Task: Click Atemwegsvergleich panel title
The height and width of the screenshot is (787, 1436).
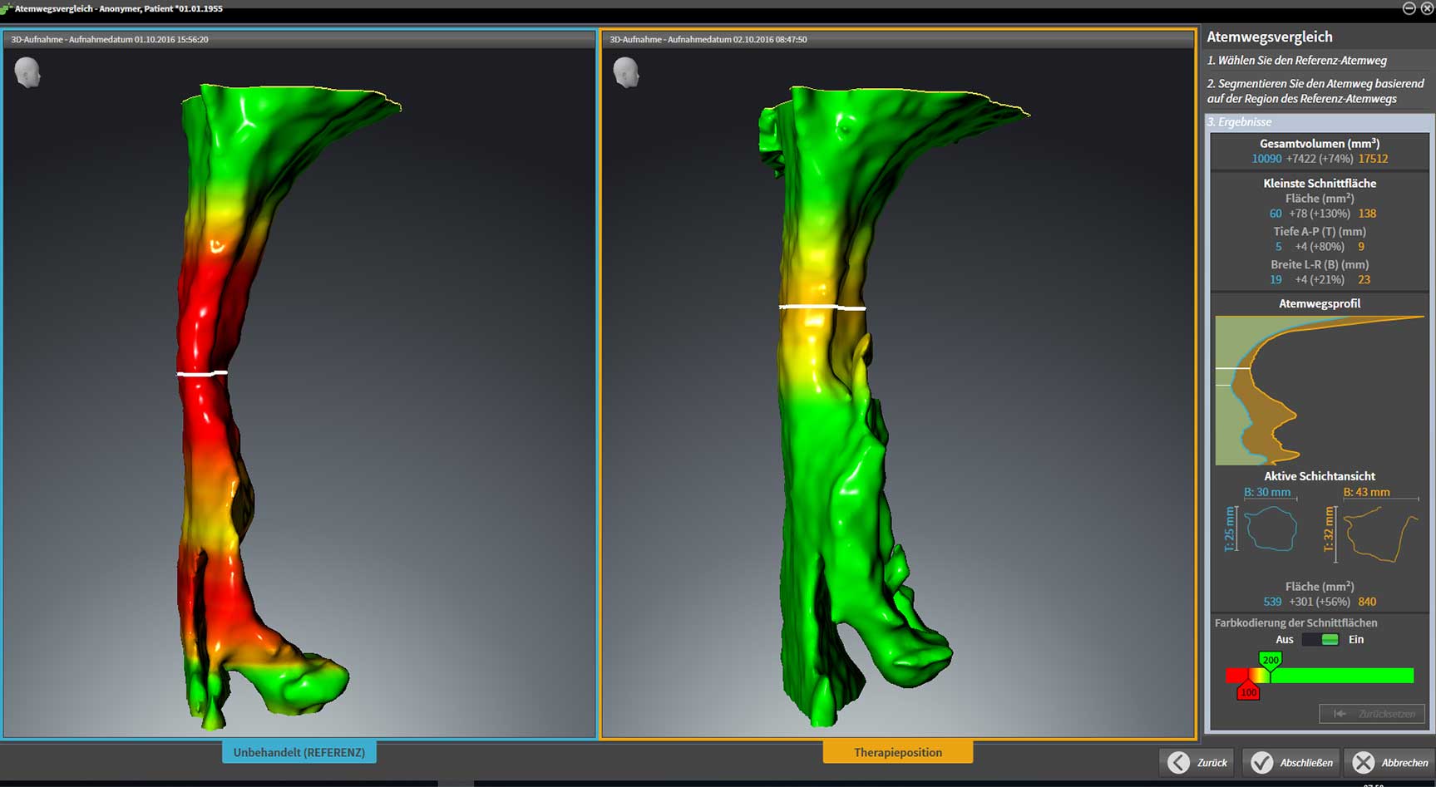Action: coord(1270,37)
